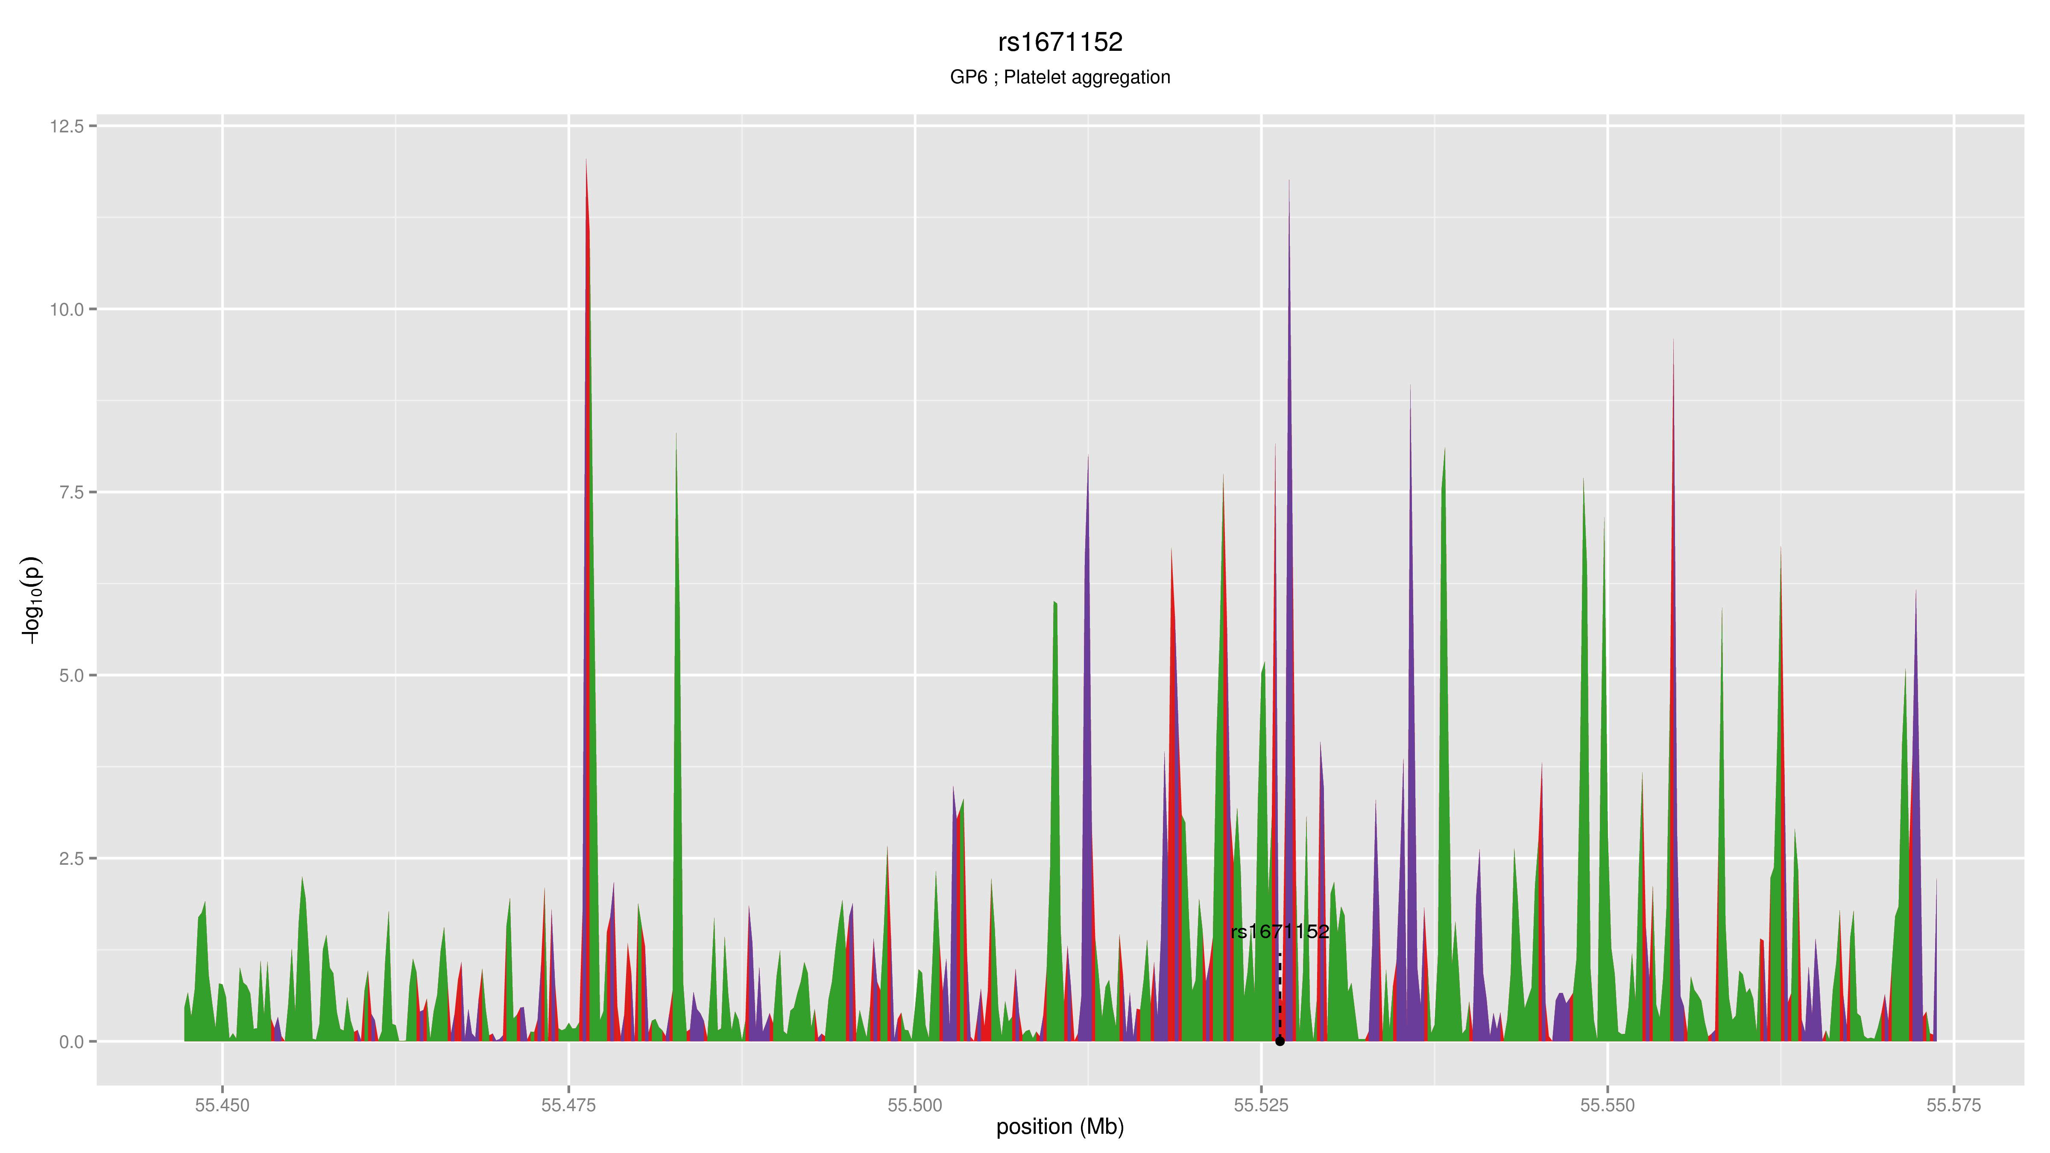Click the 'position (Mb)' x-axis label

(1060, 1127)
